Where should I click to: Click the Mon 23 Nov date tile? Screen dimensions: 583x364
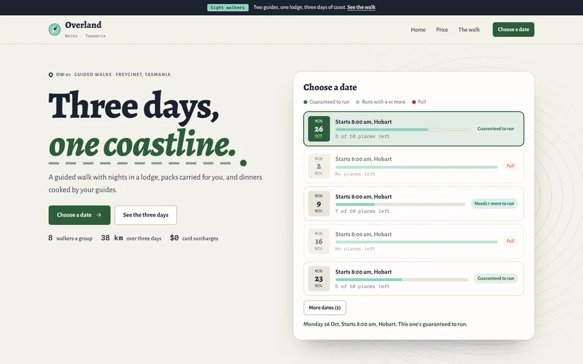319,278
